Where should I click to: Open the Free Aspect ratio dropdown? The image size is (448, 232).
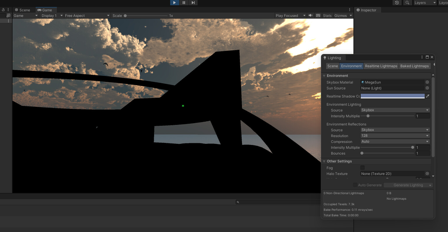point(87,15)
